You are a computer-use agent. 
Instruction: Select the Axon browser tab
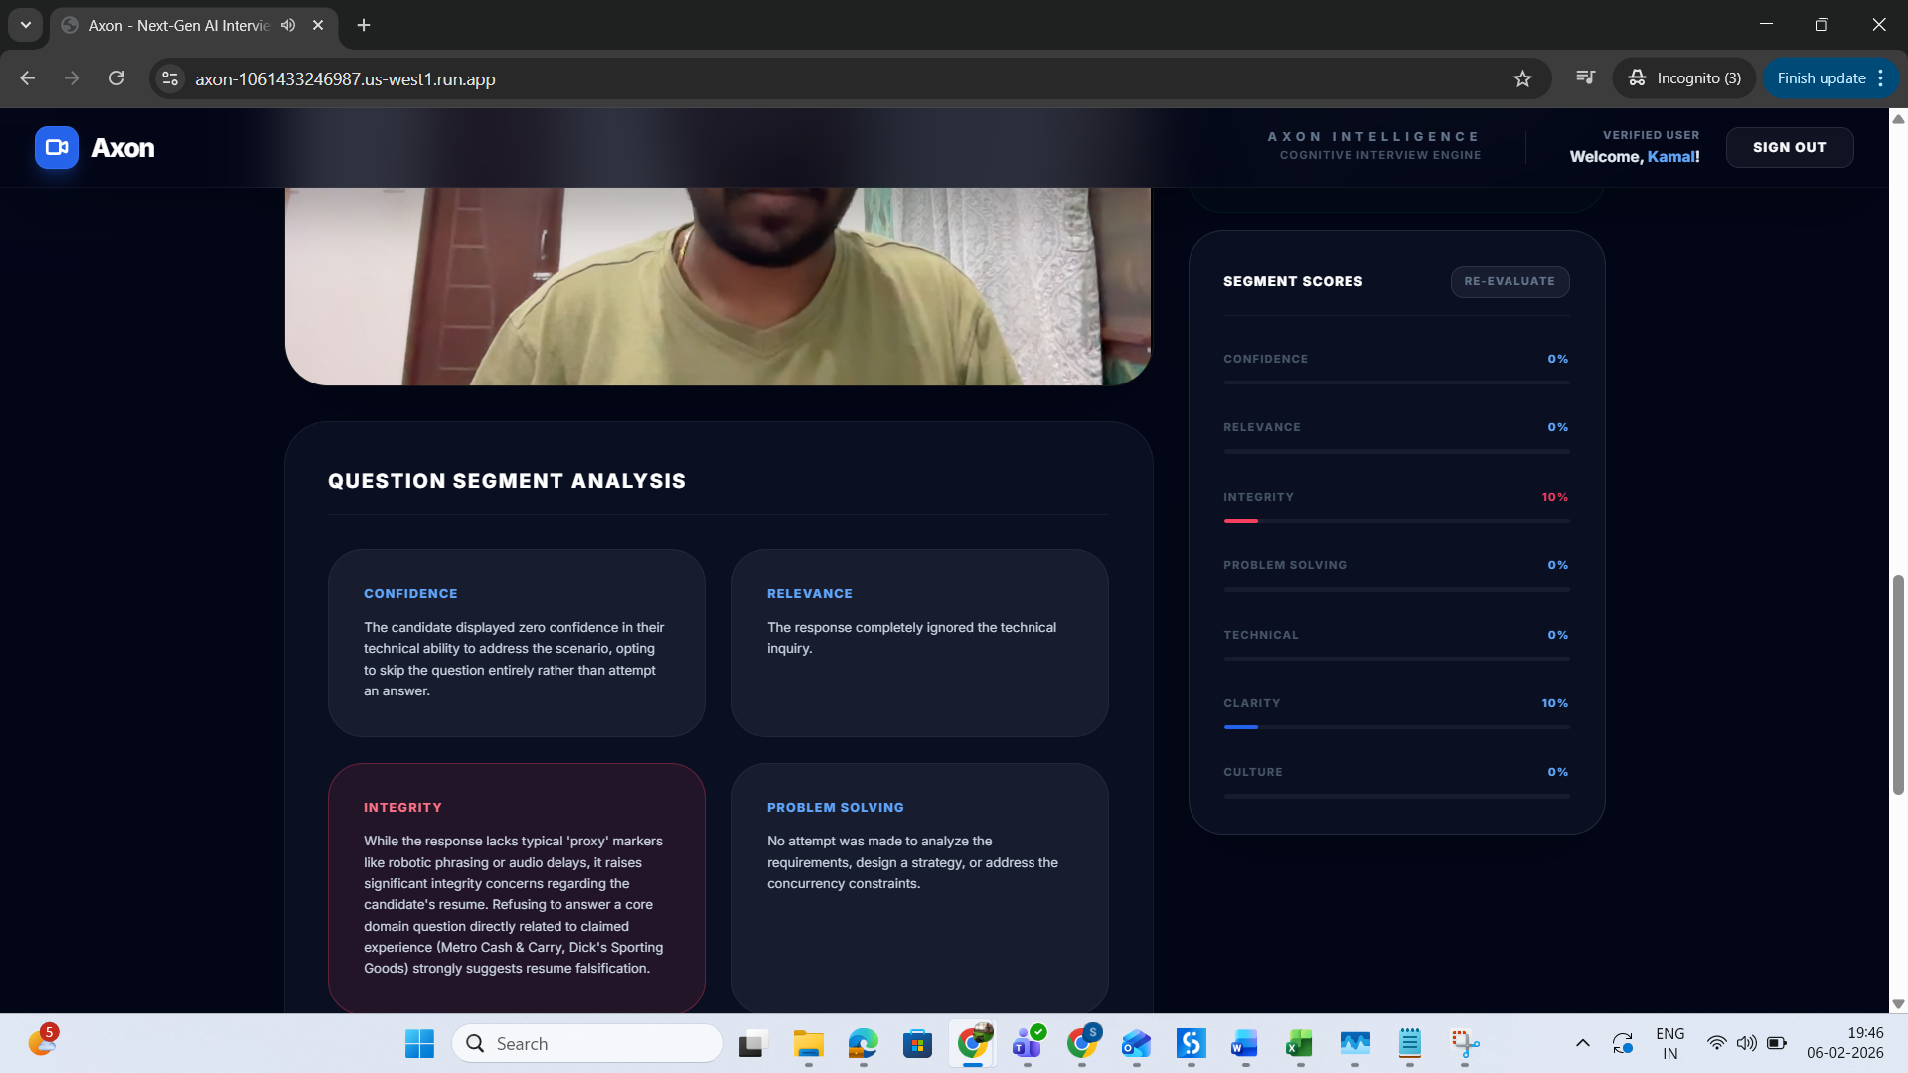point(179,25)
